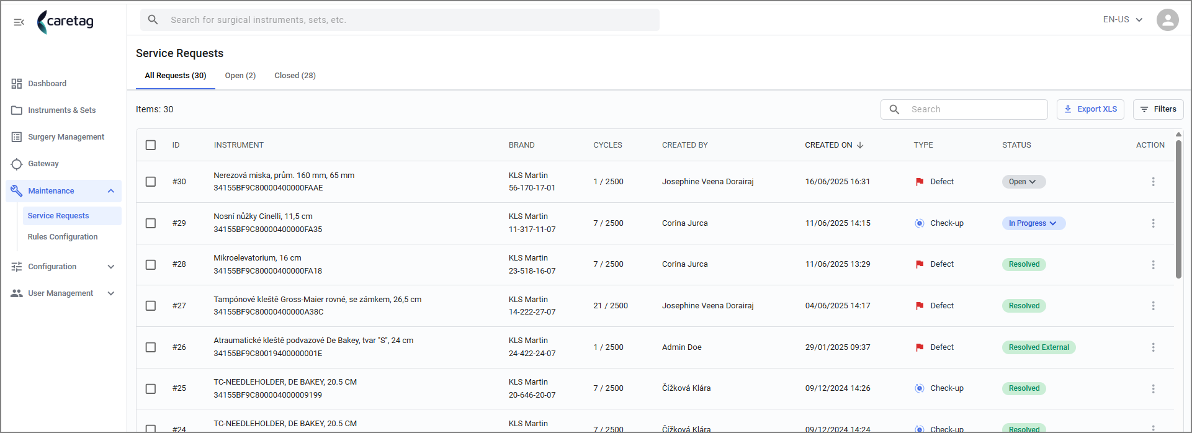Click the Export XLS button

click(1090, 109)
